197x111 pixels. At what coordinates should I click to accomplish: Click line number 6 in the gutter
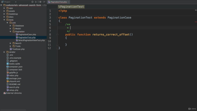pos(50,28)
